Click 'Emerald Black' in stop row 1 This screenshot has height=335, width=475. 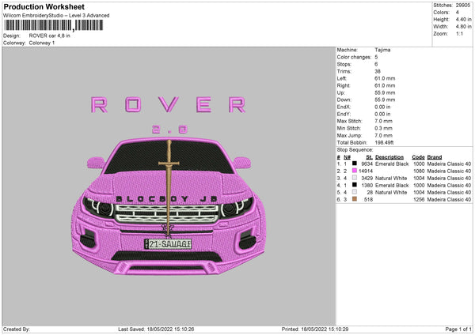392,164
